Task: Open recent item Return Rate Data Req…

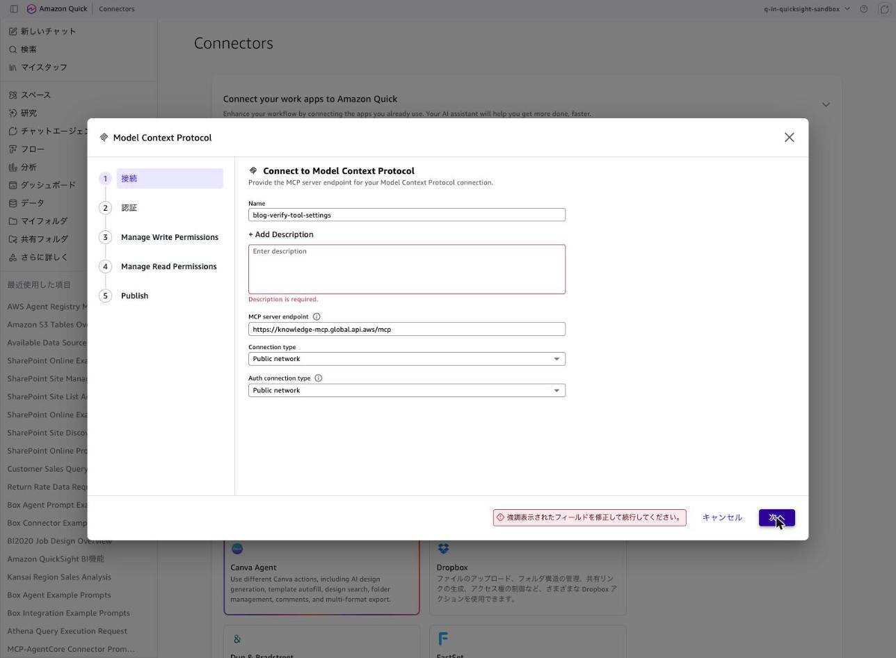Action: coord(47,487)
